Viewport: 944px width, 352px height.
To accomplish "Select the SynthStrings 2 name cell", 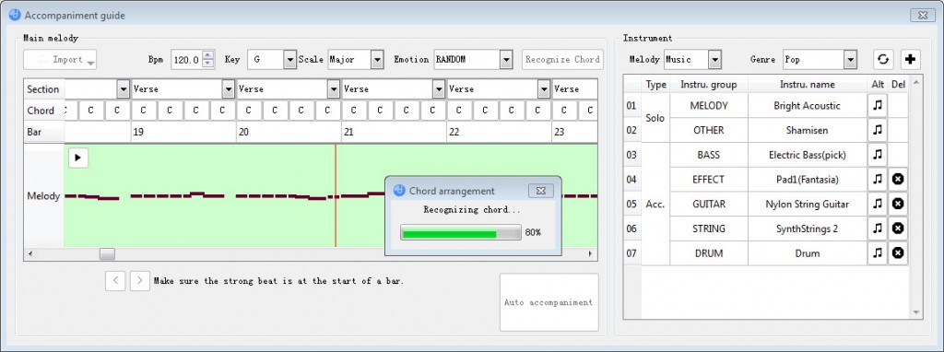I will click(808, 229).
